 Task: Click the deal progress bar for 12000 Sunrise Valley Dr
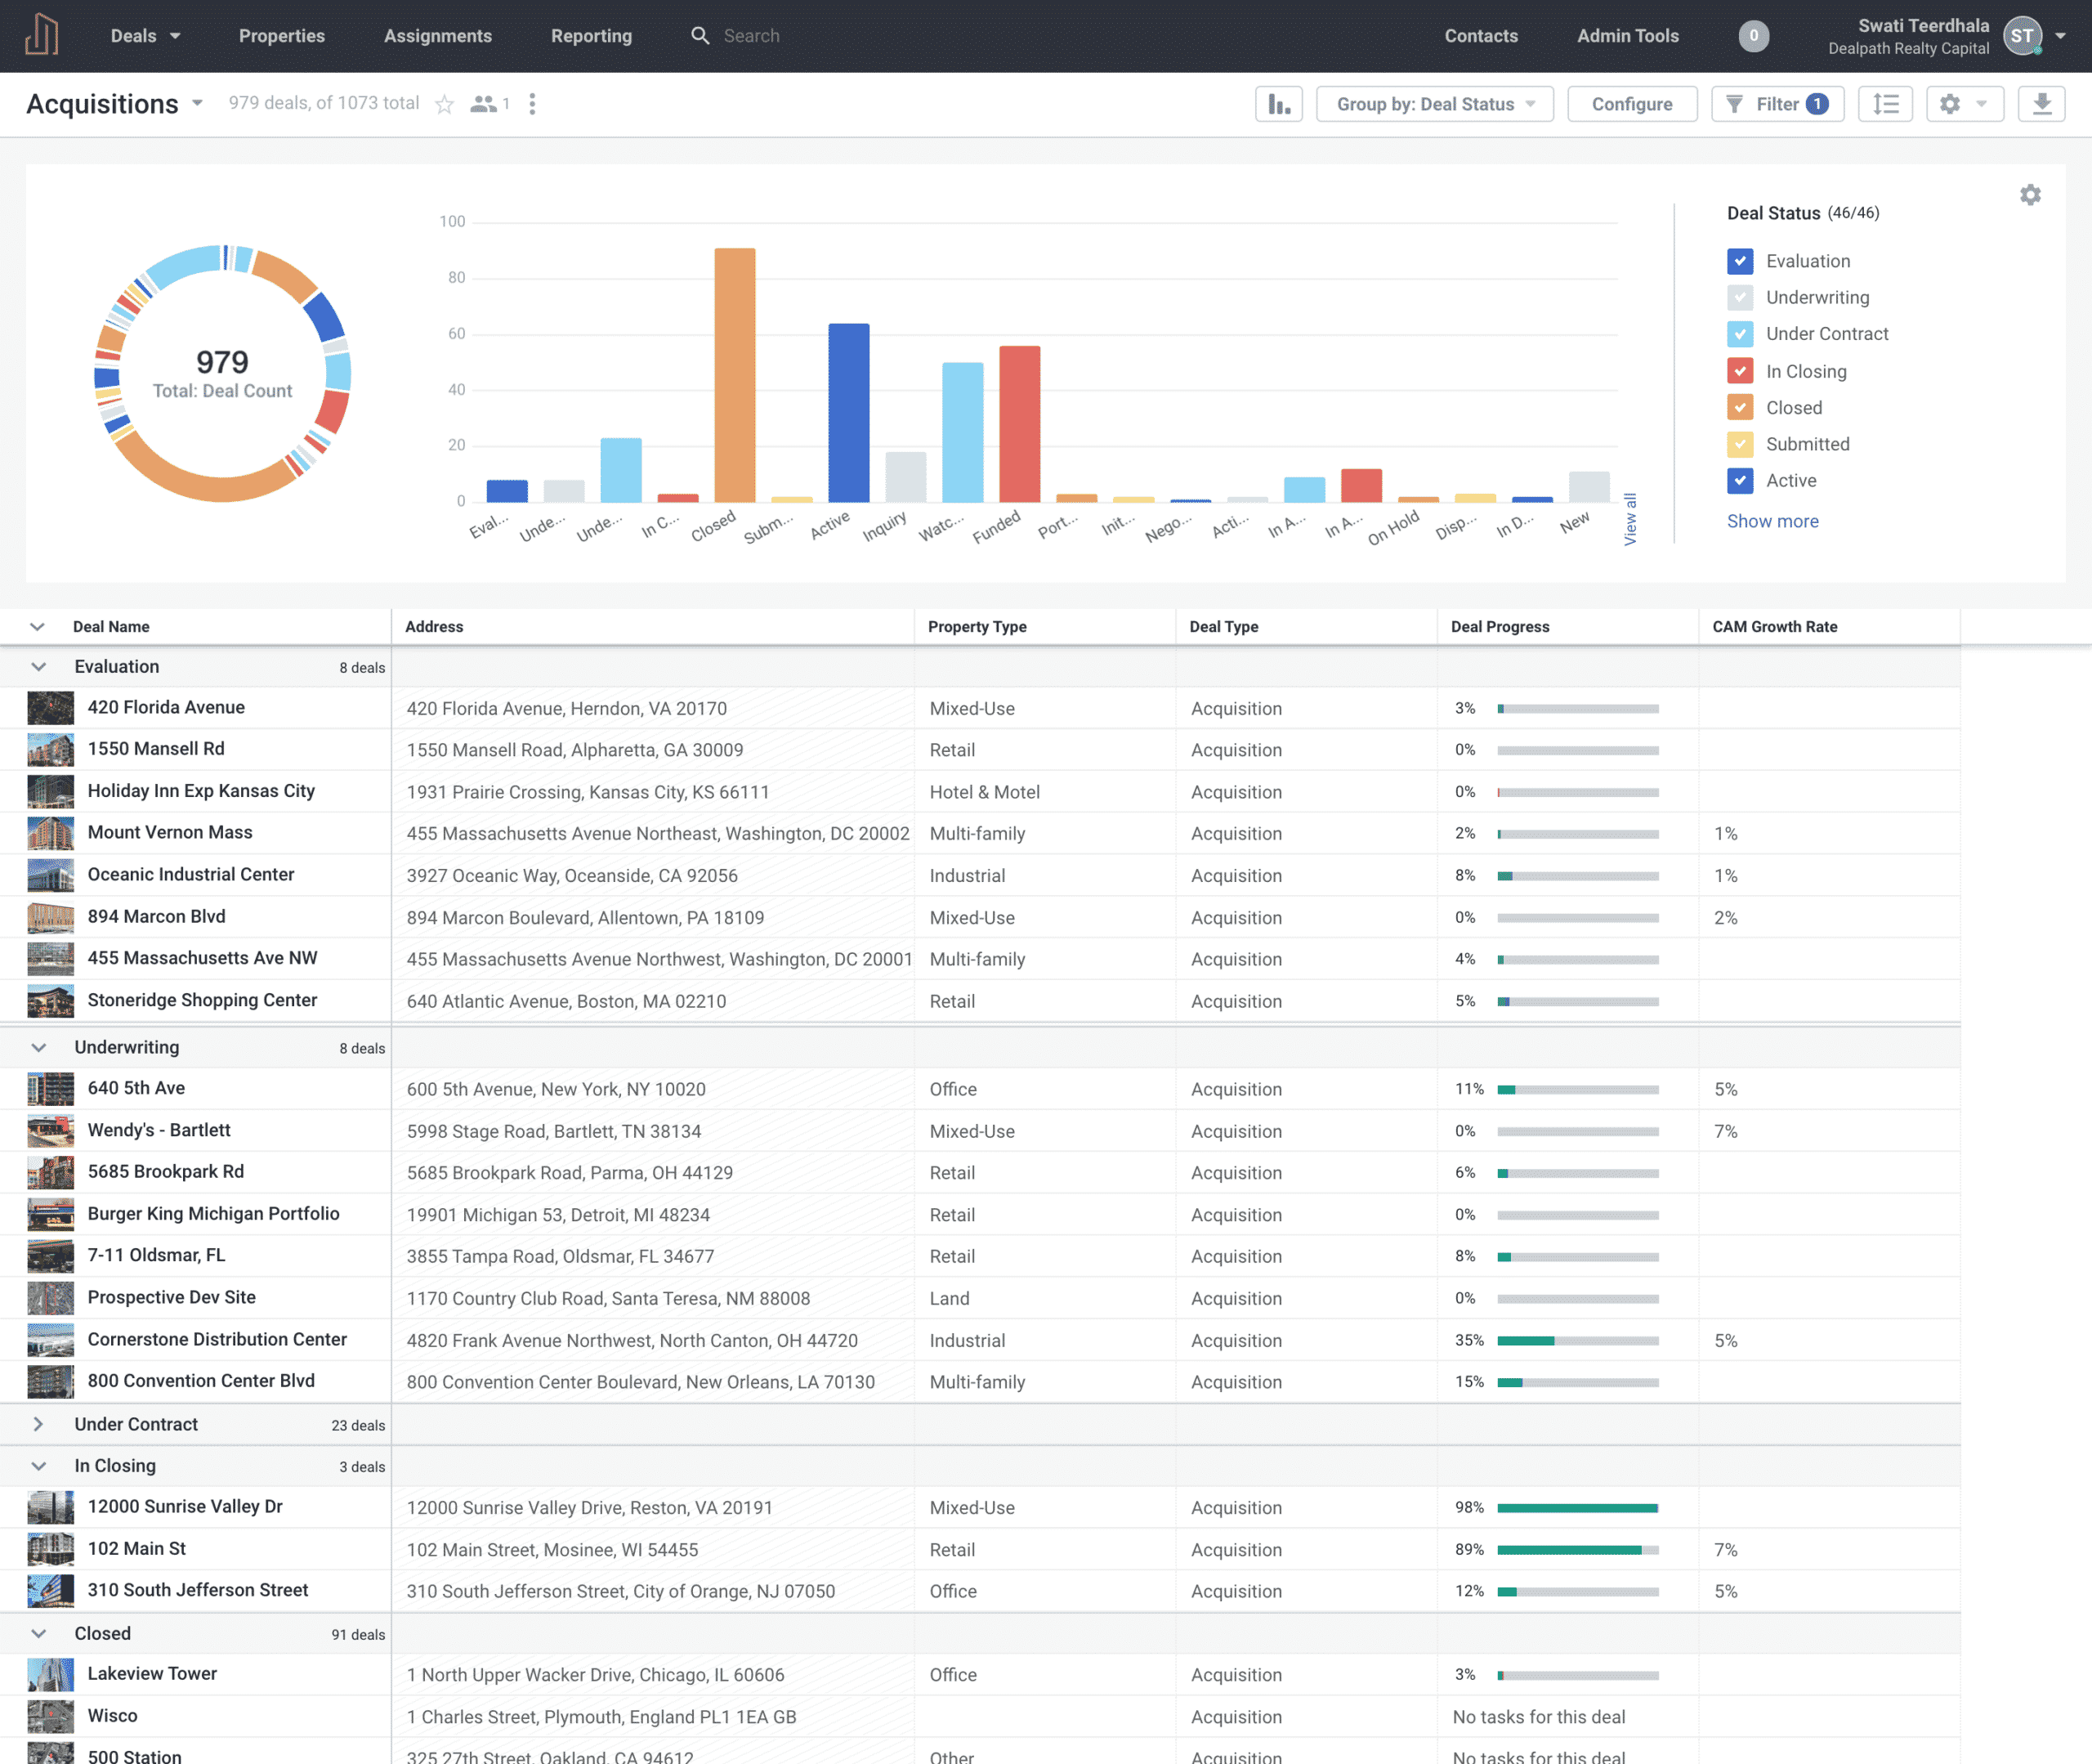point(1577,1507)
